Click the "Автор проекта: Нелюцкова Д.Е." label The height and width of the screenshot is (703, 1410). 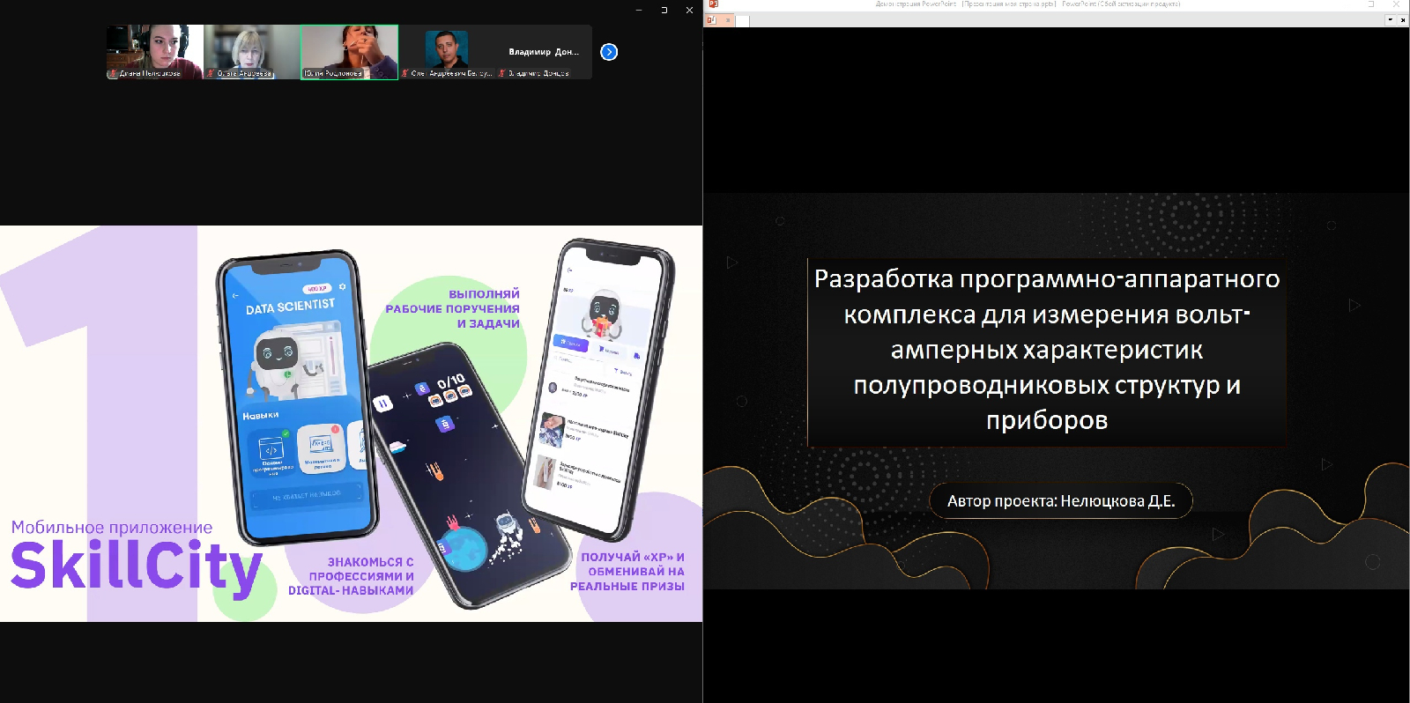coord(1061,501)
